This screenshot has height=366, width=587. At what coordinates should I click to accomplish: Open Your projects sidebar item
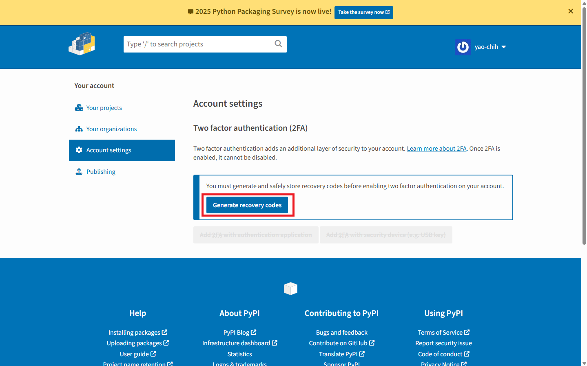pos(104,108)
